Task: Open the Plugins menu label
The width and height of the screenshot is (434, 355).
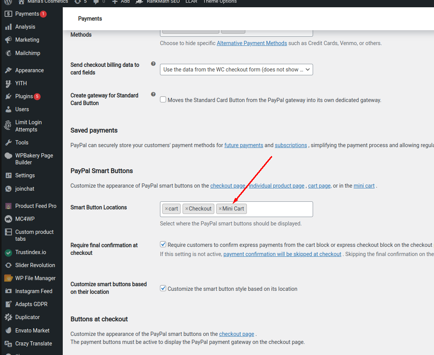Action: (x=24, y=96)
